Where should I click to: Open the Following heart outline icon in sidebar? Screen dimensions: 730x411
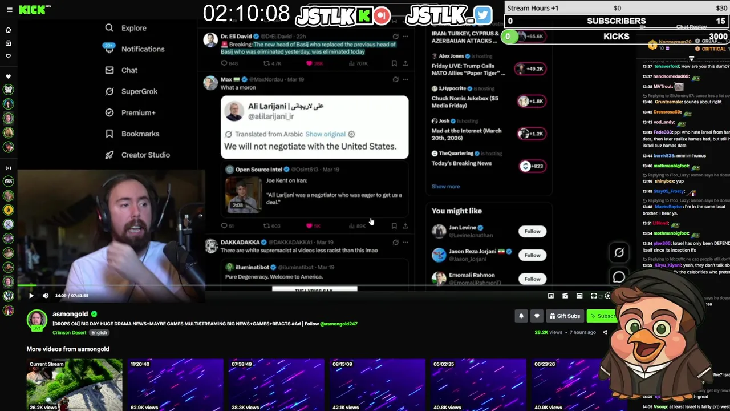[x=8, y=56]
